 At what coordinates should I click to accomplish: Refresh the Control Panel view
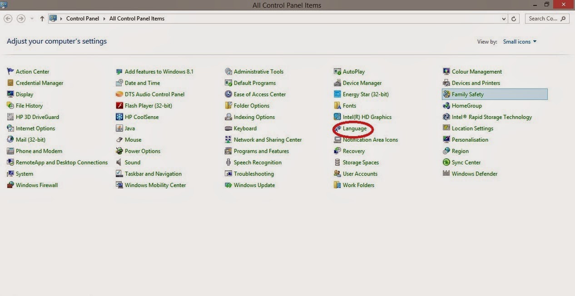(513, 19)
